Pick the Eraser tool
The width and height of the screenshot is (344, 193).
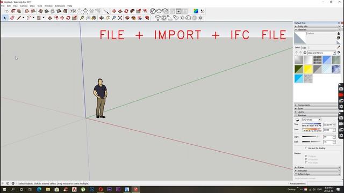click(x=12, y=18)
